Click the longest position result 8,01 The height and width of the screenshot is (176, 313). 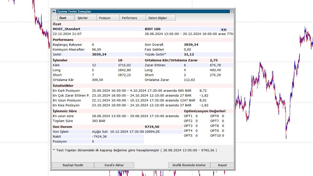click(x=203, y=101)
